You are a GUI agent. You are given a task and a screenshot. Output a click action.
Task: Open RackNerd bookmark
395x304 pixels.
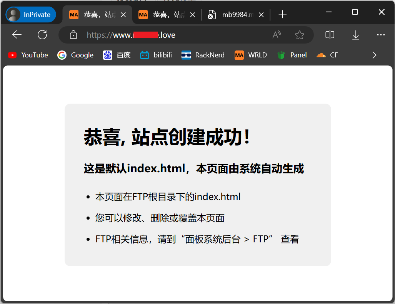coord(203,55)
